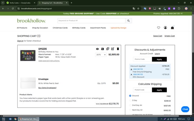Remove the BSECRET25 Free Ground Shipping promo
Image resolution: width=194 pixels, height=121 pixels.
point(131,69)
